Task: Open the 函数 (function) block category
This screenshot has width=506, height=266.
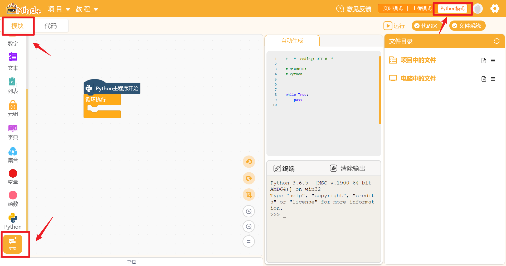Action: click(13, 199)
